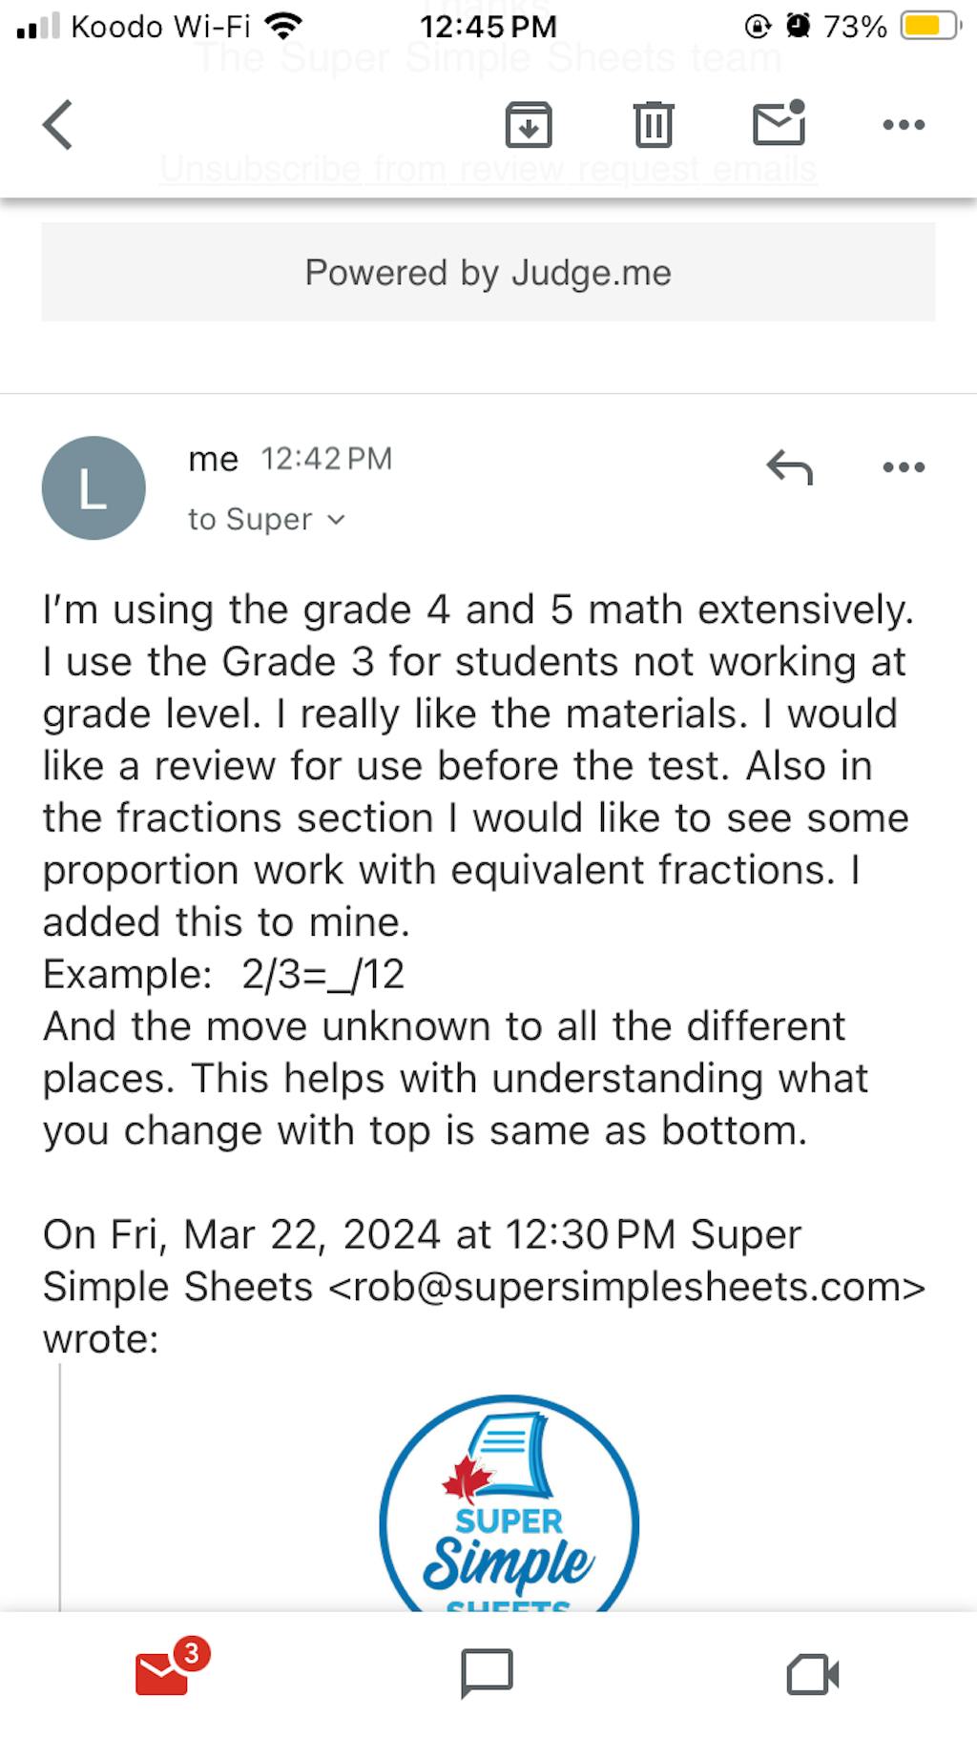This screenshot has width=977, height=1737.
Task: Mark the email as unread
Action: click(x=780, y=123)
